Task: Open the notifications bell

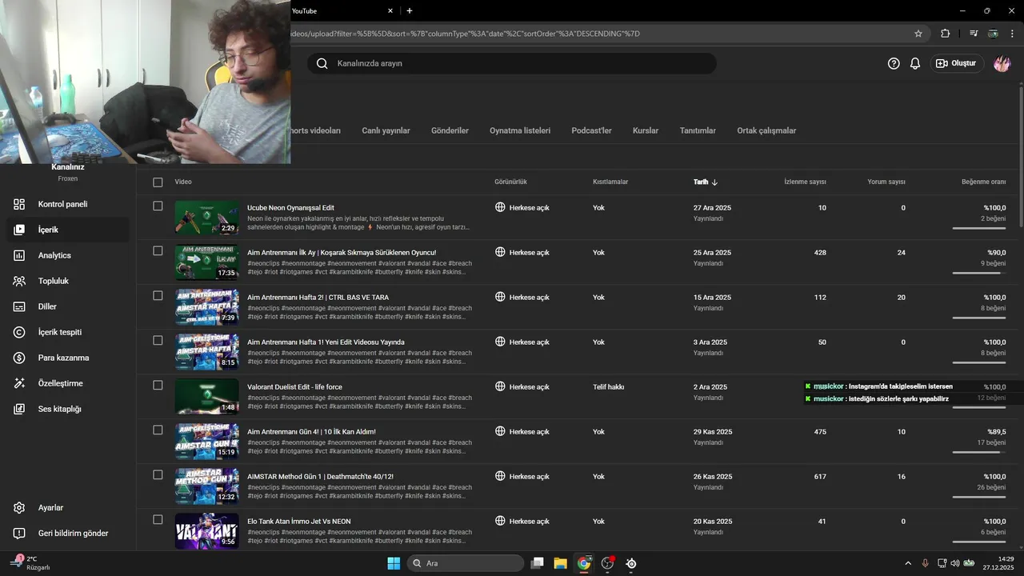Action: [x=915, y=63]
